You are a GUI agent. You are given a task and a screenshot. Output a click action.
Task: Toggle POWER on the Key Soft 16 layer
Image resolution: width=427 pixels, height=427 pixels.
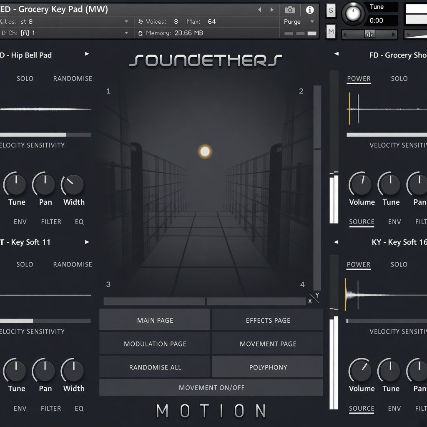click(x=358, y=264)
